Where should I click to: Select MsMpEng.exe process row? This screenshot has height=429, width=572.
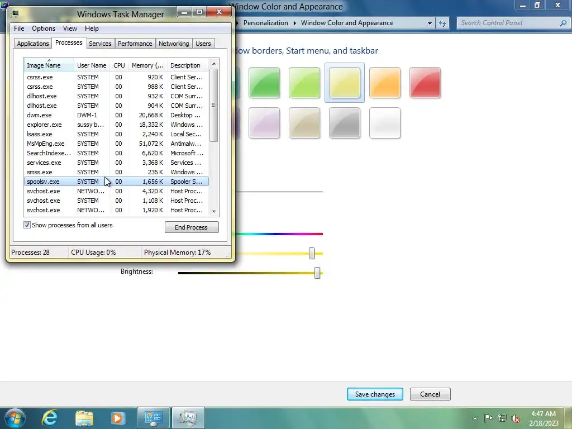coord(116,144)
